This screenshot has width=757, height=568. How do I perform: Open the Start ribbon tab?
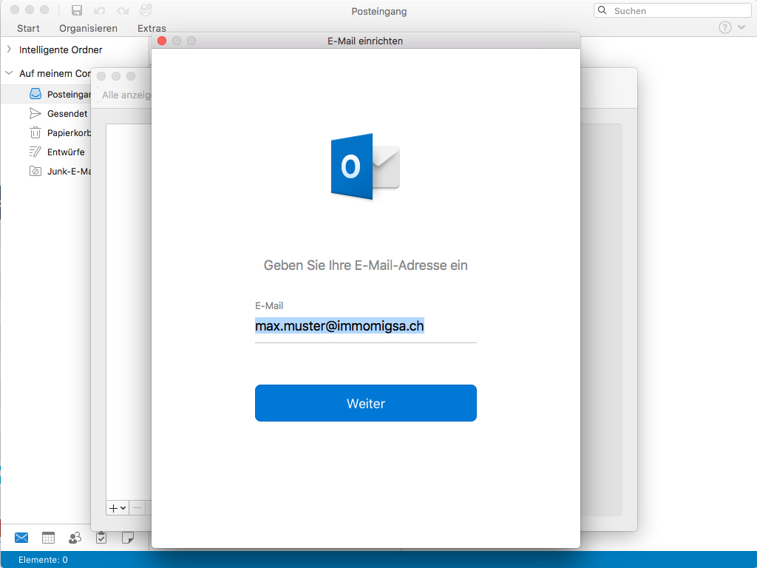point(28,29)
